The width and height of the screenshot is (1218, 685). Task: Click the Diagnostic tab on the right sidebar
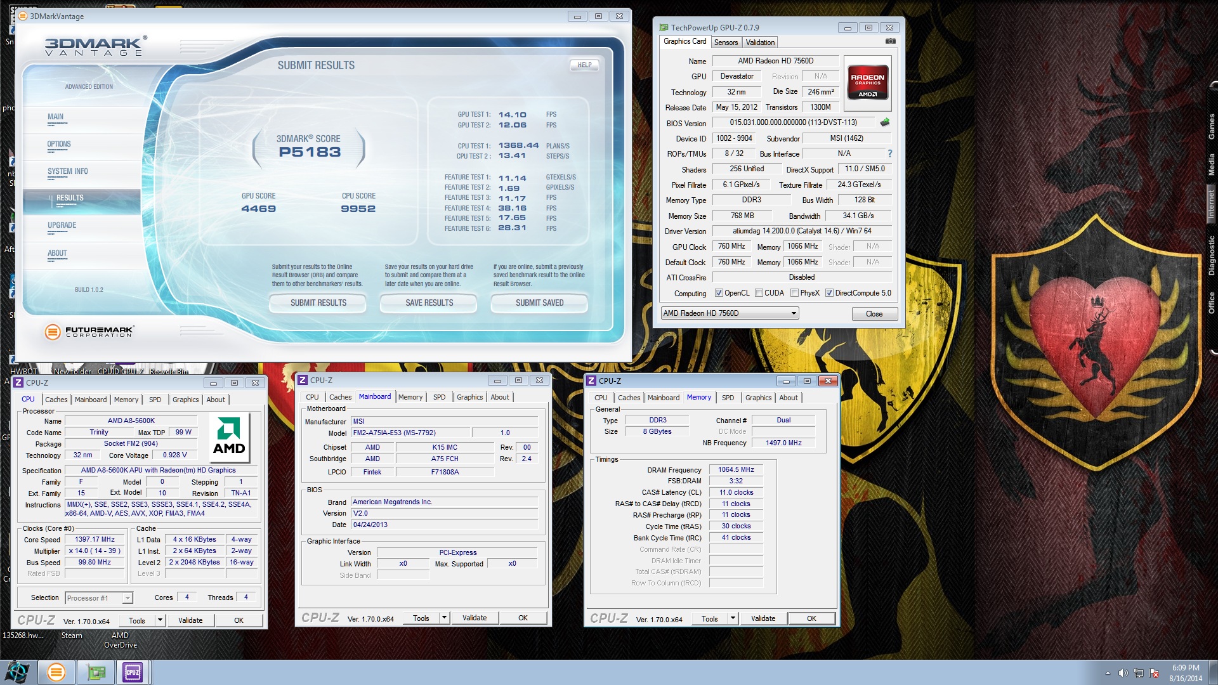click(x=1211, y=255)
